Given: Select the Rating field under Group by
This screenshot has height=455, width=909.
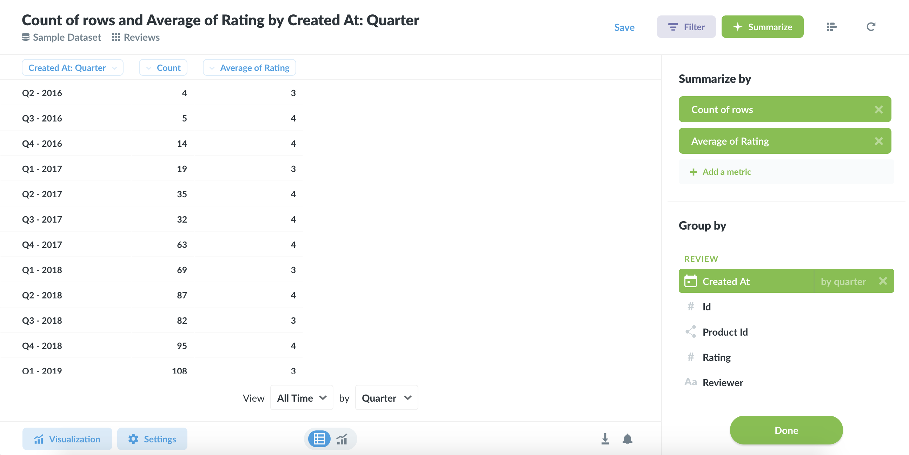Looking at the screenshot, I should 717,357.
